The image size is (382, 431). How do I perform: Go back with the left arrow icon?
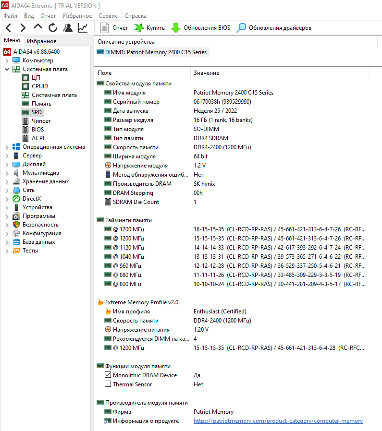(9, 28)
